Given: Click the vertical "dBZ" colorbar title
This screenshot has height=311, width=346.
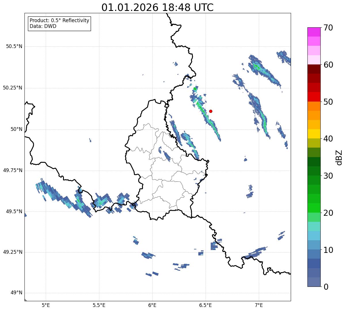Looking at the screenshot, I should 339,157.
